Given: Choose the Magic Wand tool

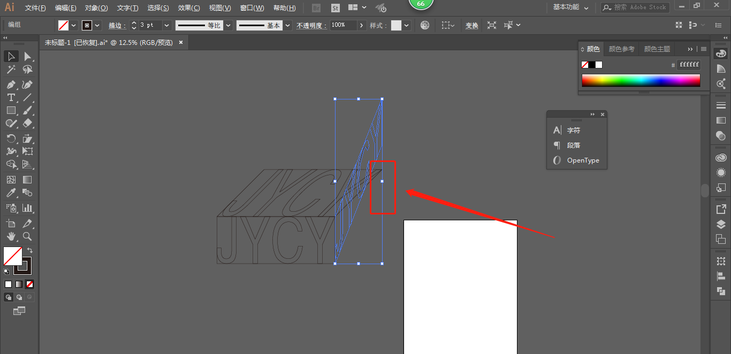Looking at the screenshot, I should (11, 70).
